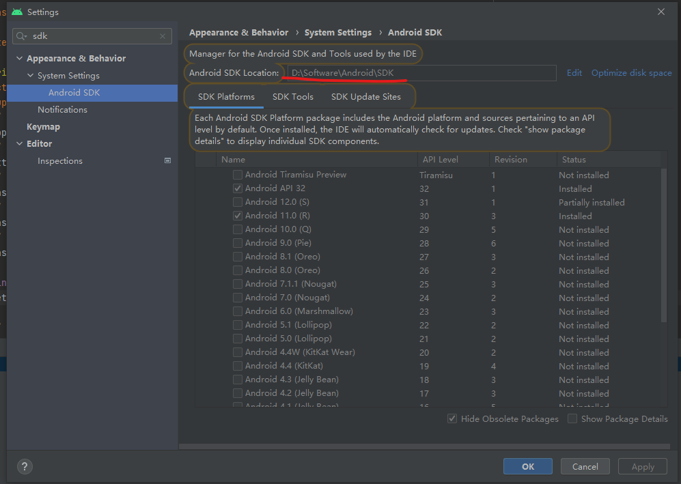Click the search magnifier icon in settings search
681x484 pixels.
pyautogui.click(x=21, y=36)
